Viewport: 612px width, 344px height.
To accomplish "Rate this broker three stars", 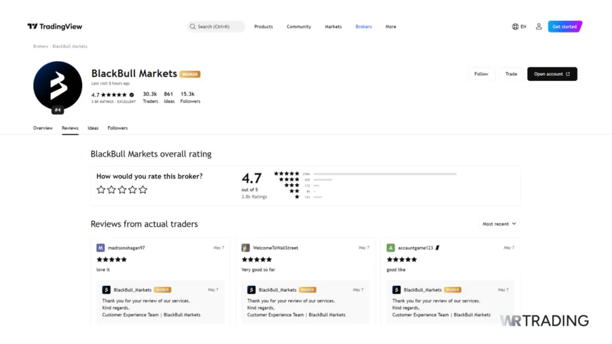I will [122, 190].
